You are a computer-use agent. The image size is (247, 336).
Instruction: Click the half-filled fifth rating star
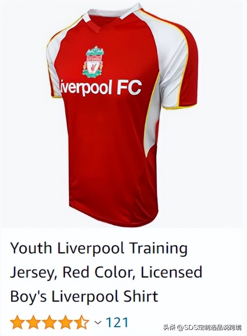pos(81,322)
